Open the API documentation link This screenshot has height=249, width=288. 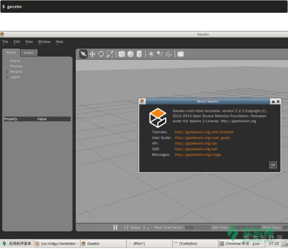(x=196, y=143)
